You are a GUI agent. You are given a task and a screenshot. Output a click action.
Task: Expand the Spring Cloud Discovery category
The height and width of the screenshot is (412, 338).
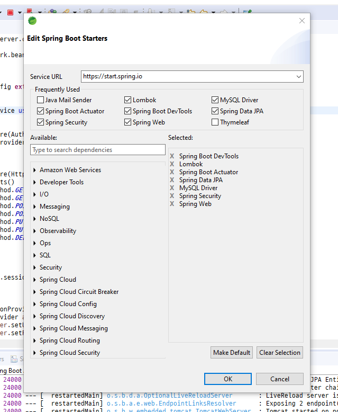tap(34, 316)
